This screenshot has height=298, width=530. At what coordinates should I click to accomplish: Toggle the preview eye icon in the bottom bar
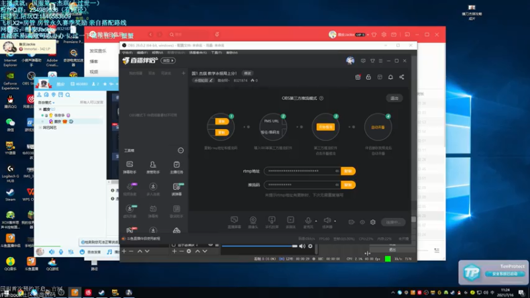click(x=362, y=222)
